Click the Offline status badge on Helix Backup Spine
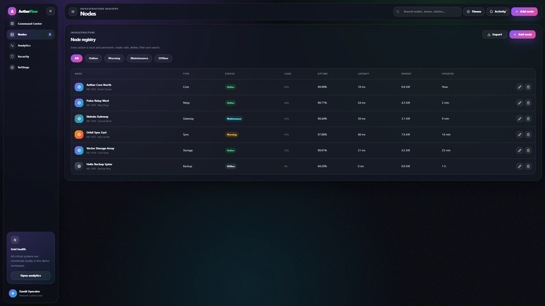545x306 pixels. point(231,166)
